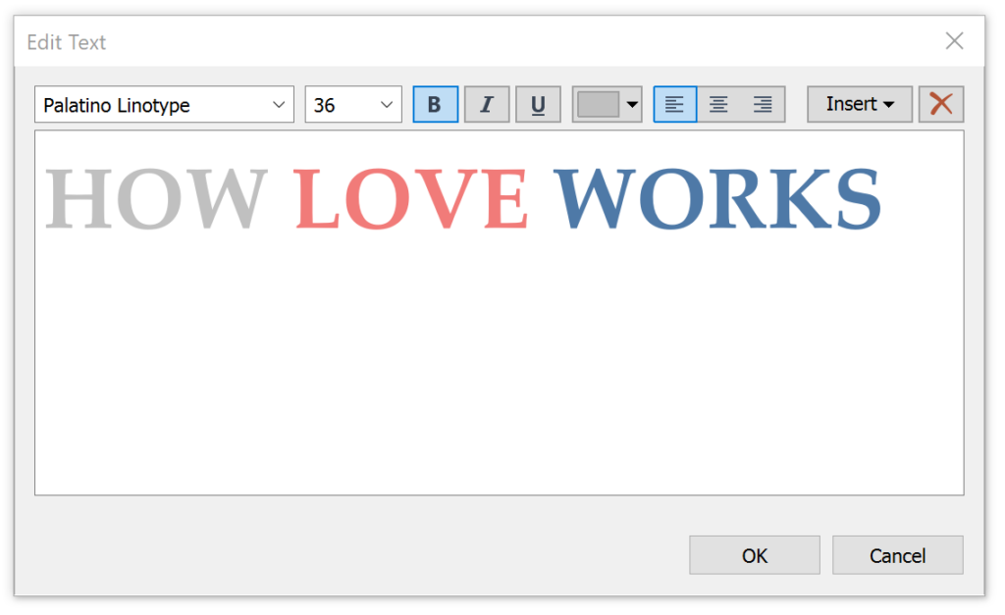Select right text alignment
Screen dimensions: 1005x615
(x=763, y=104)
